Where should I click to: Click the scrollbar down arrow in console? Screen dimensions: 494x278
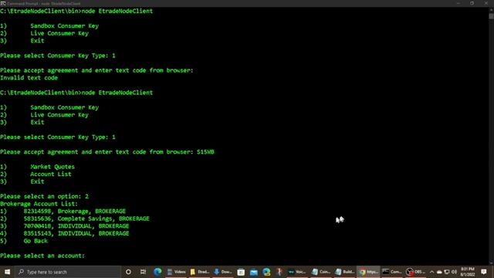[491, 263]
